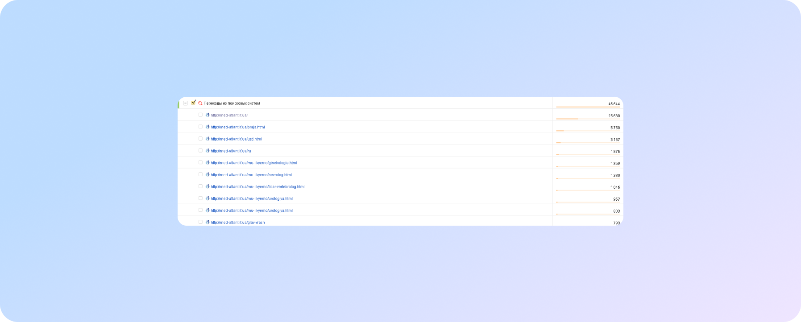Tick the checkbox for urologiya.html row with 957
This screenshot has height=322, width=801.
pos(200,198)
